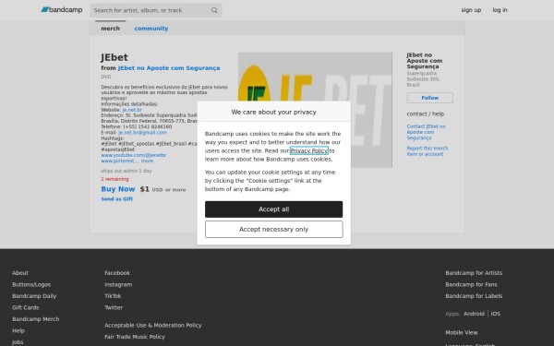This screenshot has height=346, width=554.
Task: Click the 'JEbet' merch title
Action: click(114, 57)
